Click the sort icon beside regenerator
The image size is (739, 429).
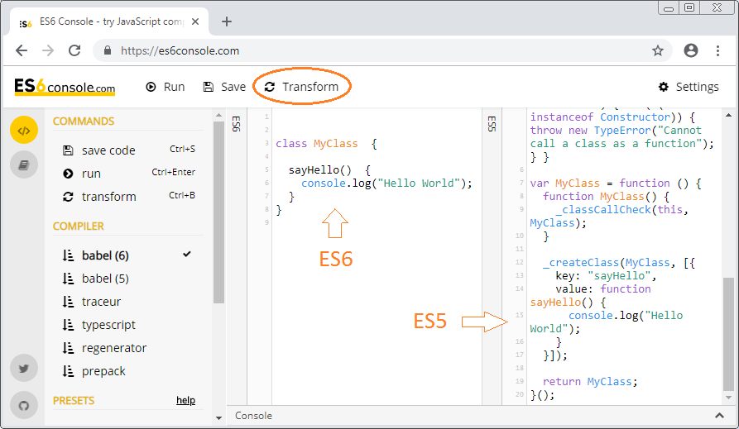[x=68, y=348]
